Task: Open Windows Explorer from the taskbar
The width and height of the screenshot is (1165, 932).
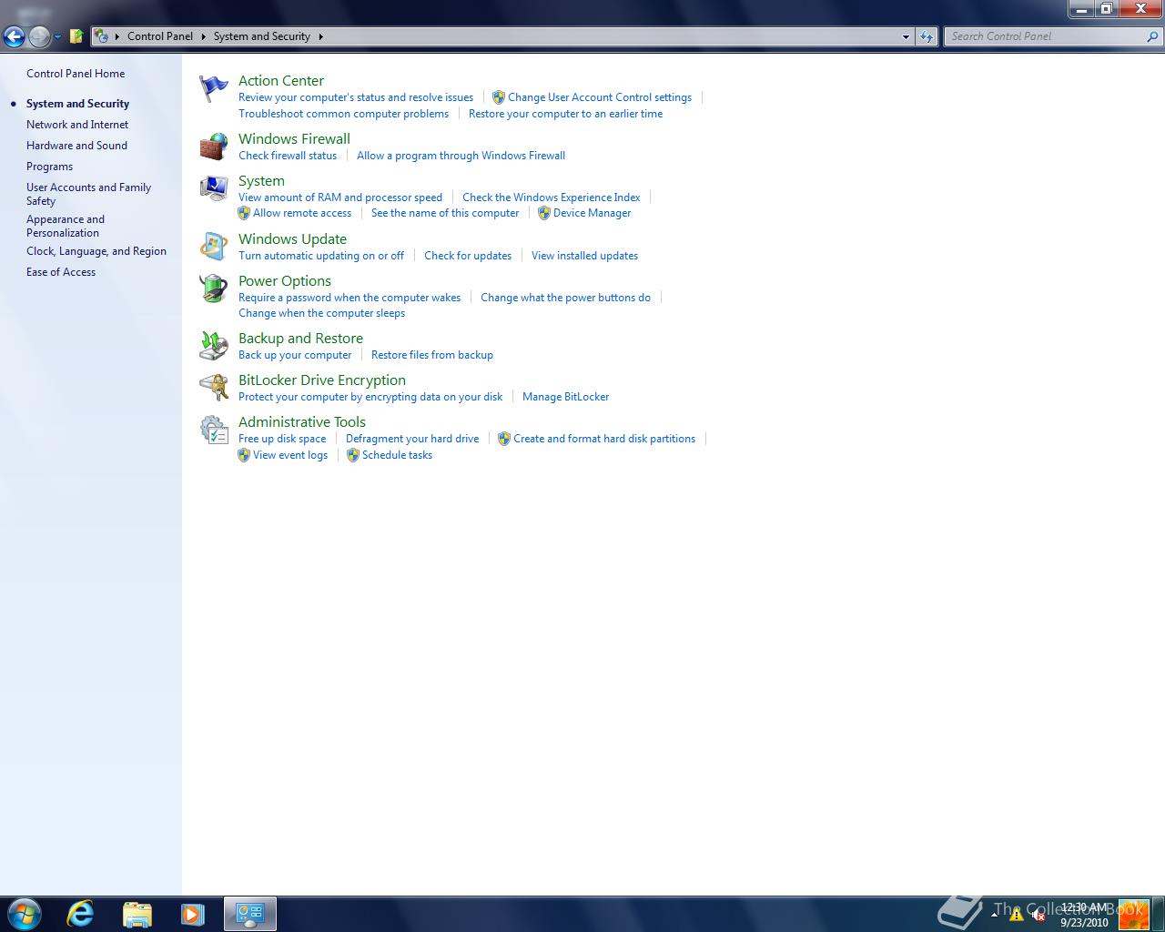Action: click(x=137, y=914)
